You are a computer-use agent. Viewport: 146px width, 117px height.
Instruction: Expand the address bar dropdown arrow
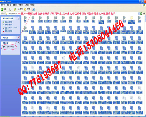point(139,13)
